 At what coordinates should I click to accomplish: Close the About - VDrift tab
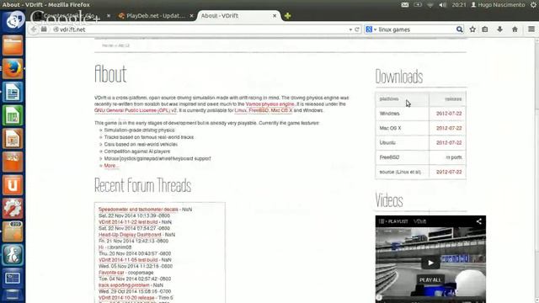[x=275, y=16]
